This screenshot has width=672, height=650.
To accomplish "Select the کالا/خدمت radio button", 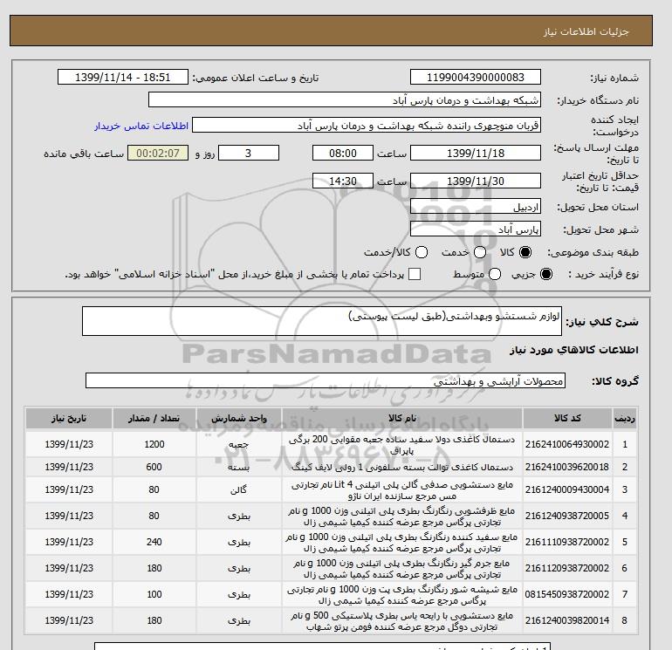I will [422, 252].
